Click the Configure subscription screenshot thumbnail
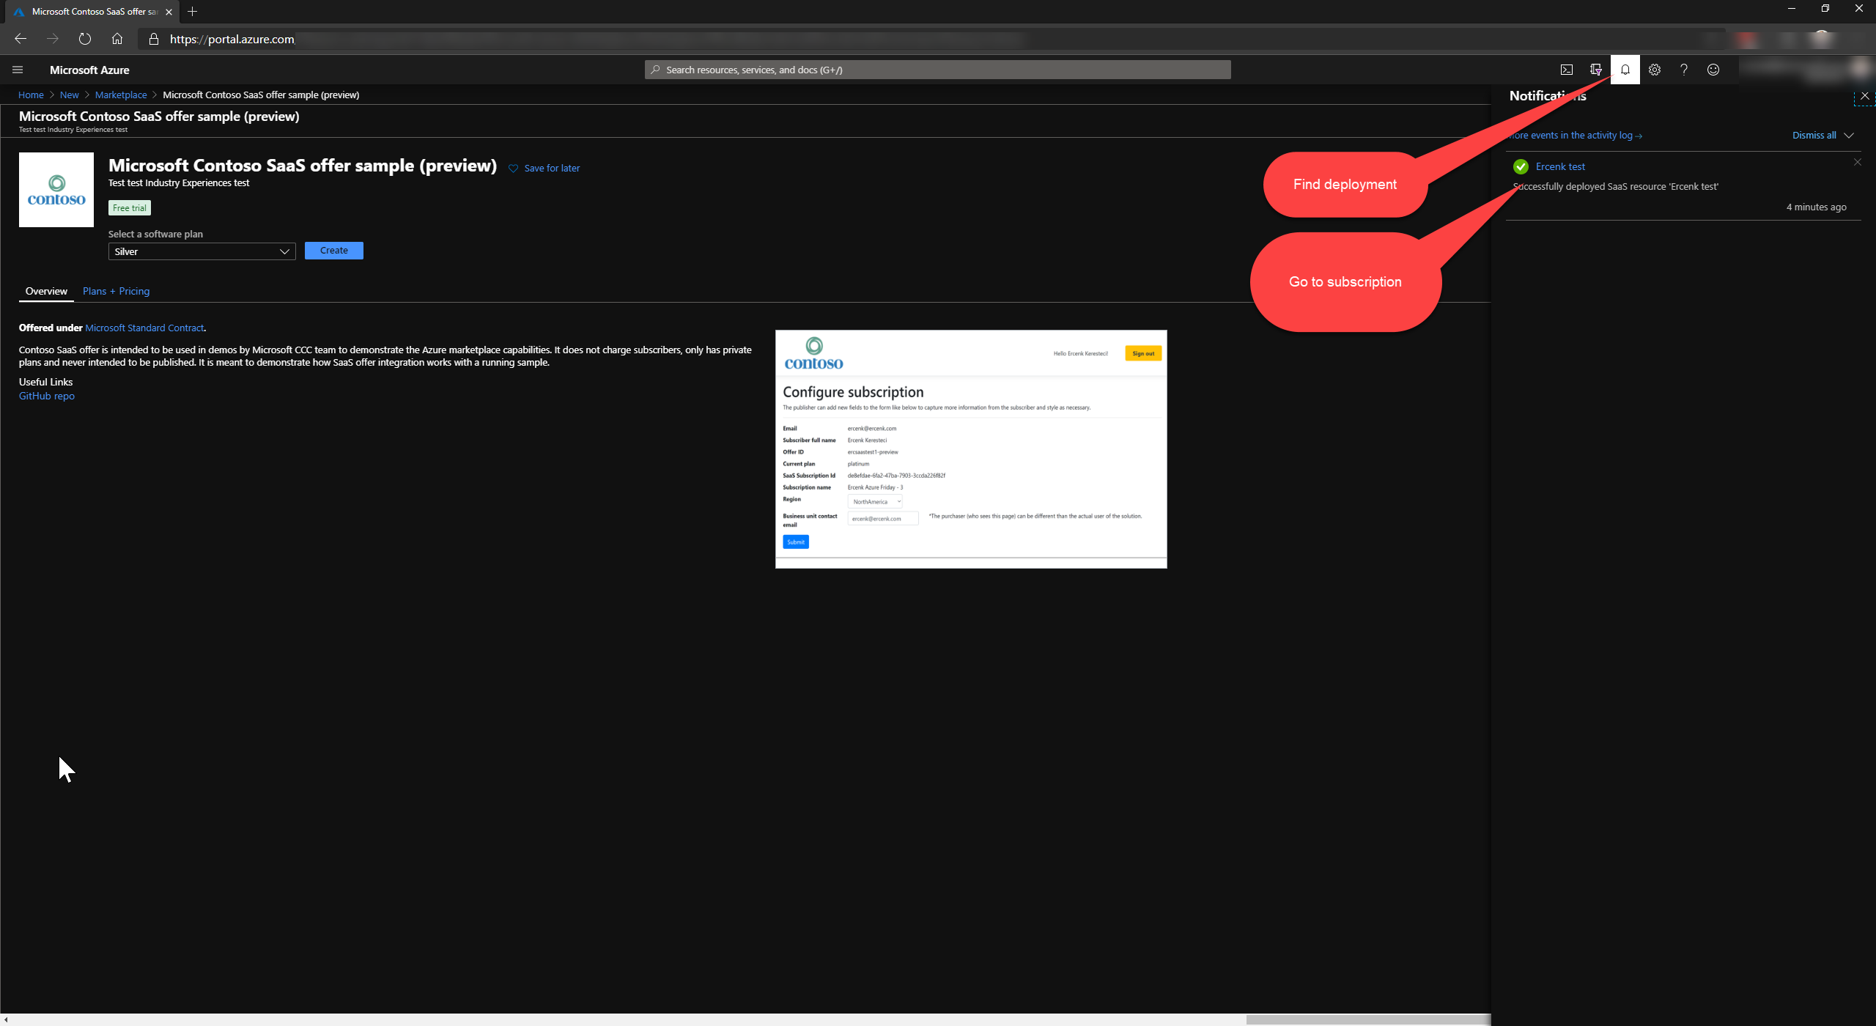Viewport: 1876px width, 1026px height. tap(971, 449)
